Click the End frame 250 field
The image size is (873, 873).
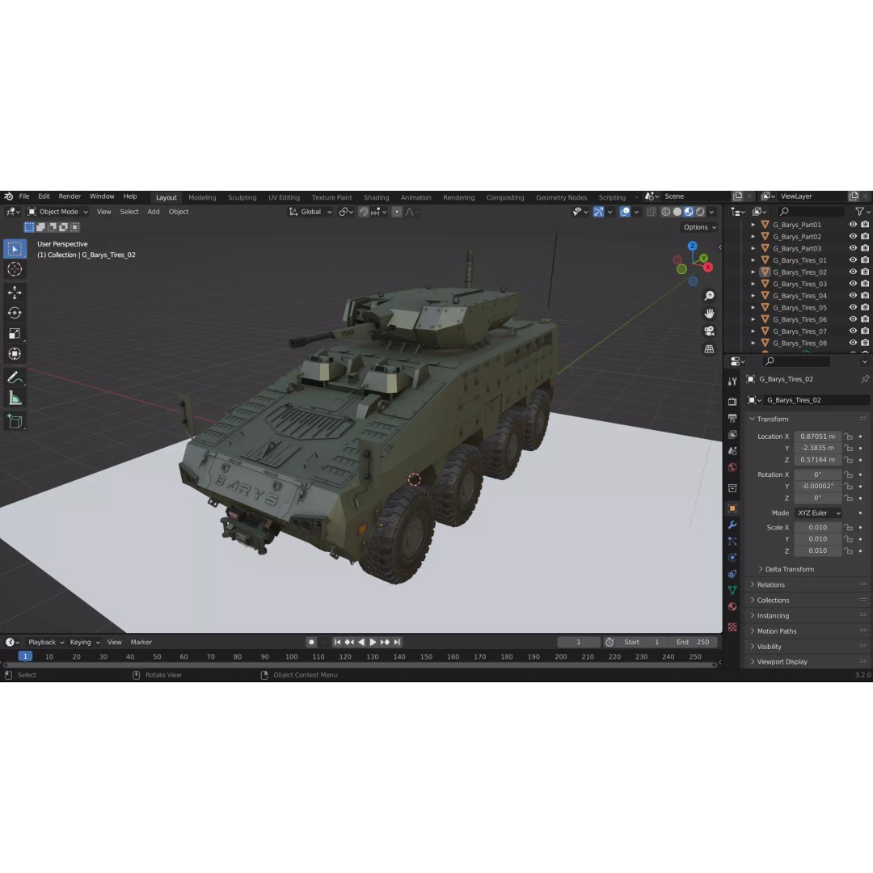pyautogui.click(x=693, y=642)
